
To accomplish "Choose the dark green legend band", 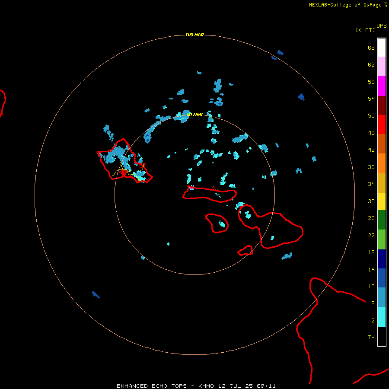I will [382, 220].
